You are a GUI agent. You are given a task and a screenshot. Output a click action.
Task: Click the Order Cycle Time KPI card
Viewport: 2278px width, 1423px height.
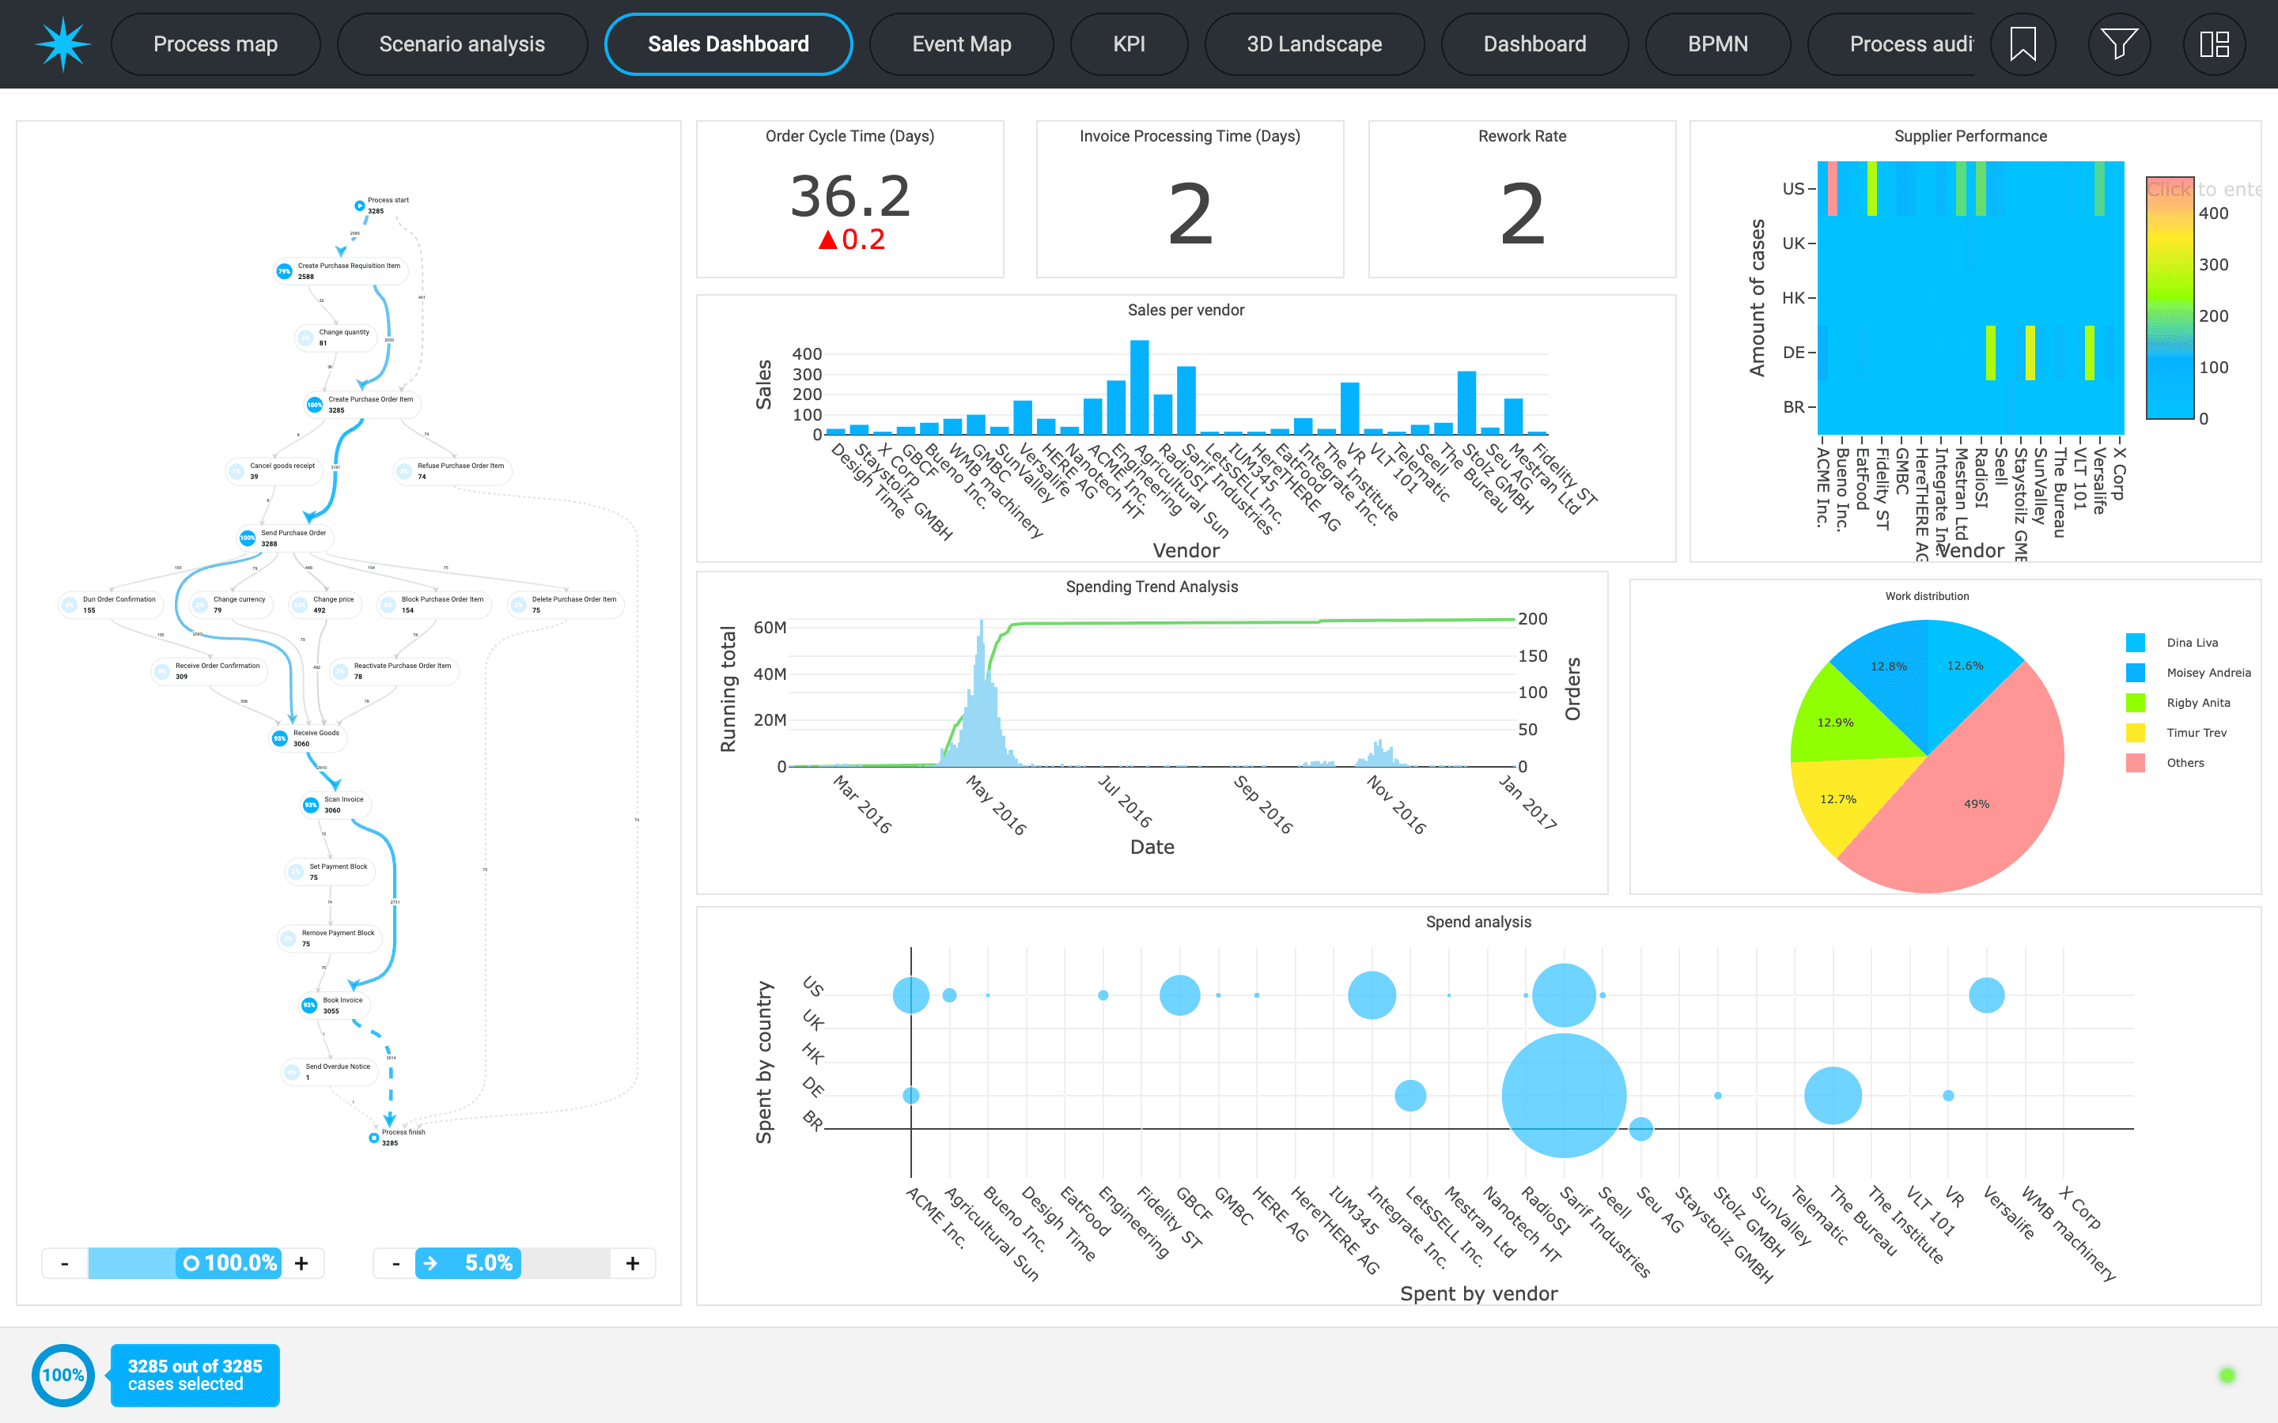tap(849, 199)
